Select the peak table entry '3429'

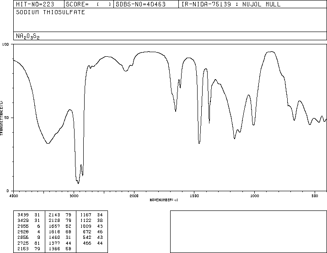tap(23, 221)
